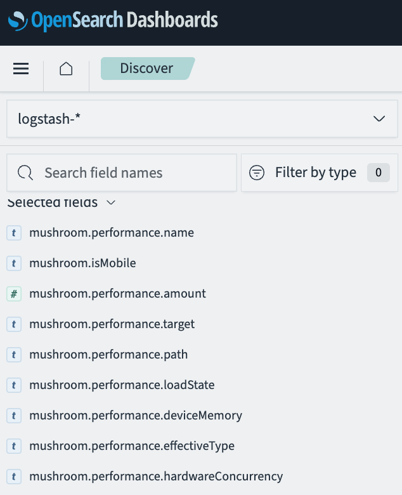Select the mushroom.performance.name field
This screenshot has width=402, height=495.
112,233
